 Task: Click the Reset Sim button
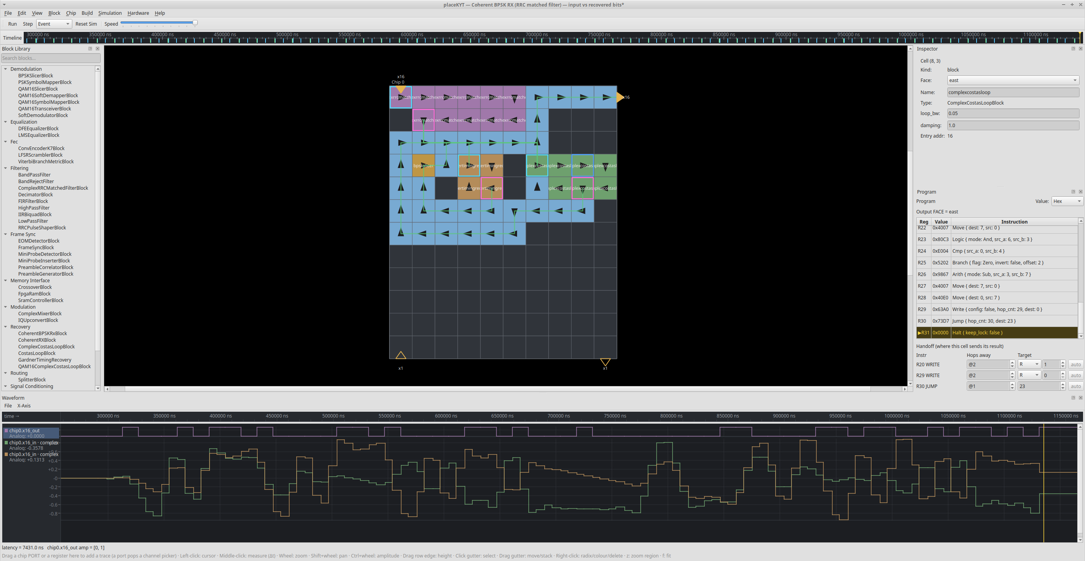click(x=86, y=24)
